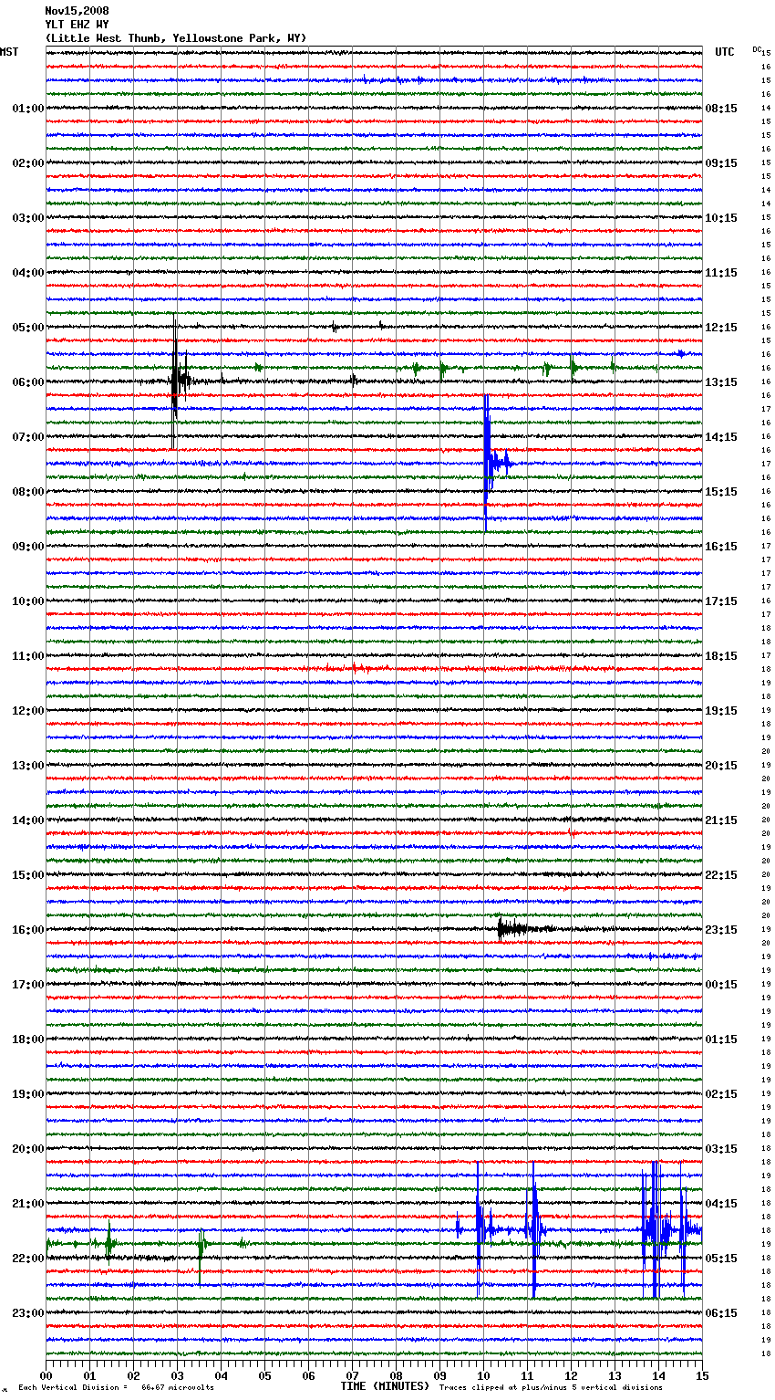Select the 11:00 MST time label
Image resolution: width=775 pixels, height=1400 pixels.
click(28, 656)
